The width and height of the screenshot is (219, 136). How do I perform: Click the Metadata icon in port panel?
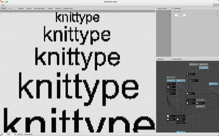pyautogui.click(x=173, y=8)
